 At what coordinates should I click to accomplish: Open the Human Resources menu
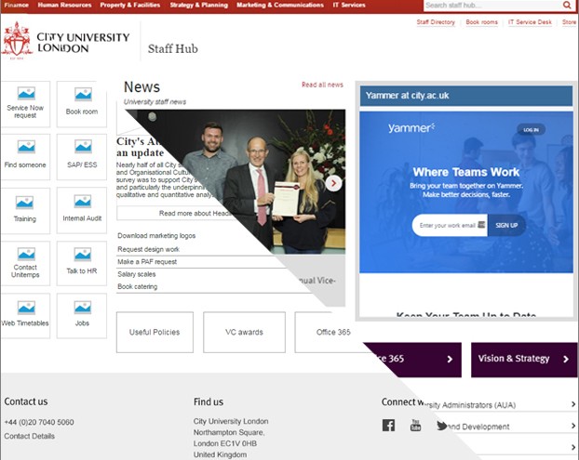coord(64,6)
